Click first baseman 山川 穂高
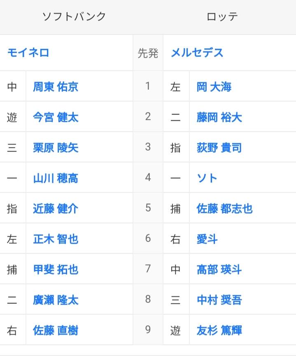Screen dimensions: 296x356 coord(56,178)
